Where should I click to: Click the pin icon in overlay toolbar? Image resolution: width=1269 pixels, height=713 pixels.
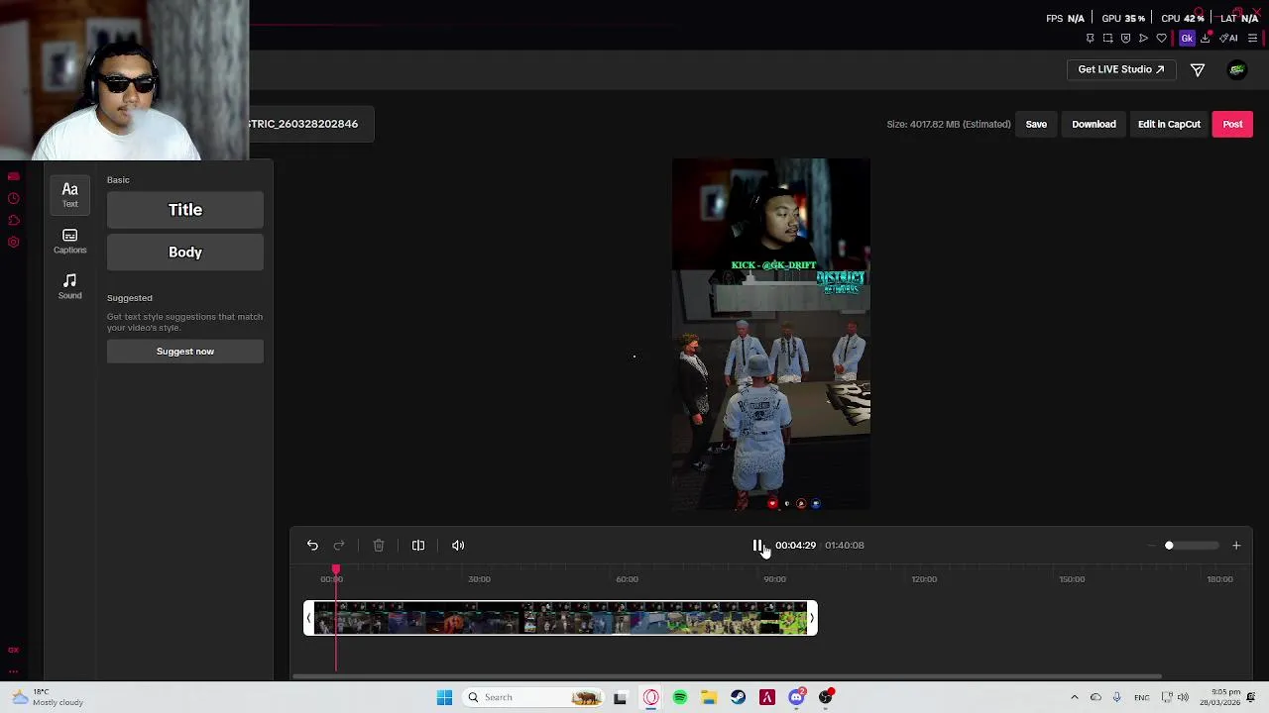[1090, 39]
